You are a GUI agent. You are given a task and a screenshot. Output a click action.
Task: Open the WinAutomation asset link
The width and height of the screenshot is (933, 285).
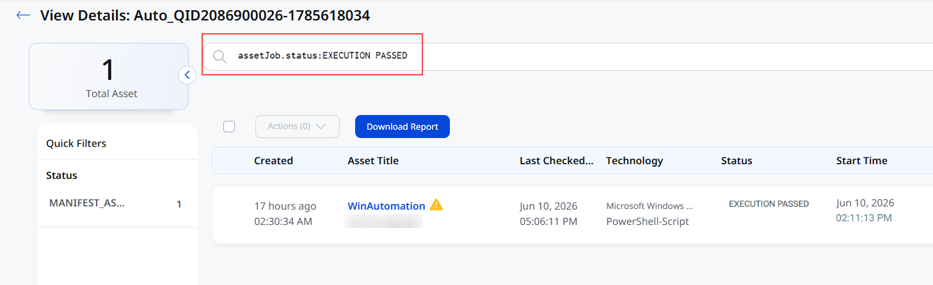tap(387, 206)
